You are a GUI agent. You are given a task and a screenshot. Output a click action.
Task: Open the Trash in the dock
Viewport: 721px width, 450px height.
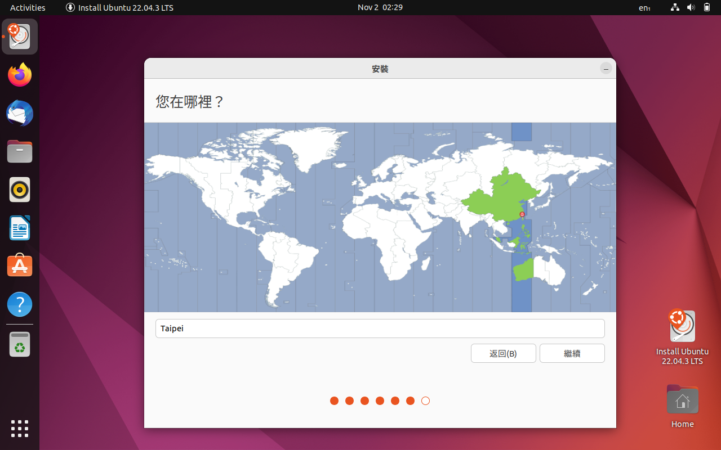coord(20,344)
